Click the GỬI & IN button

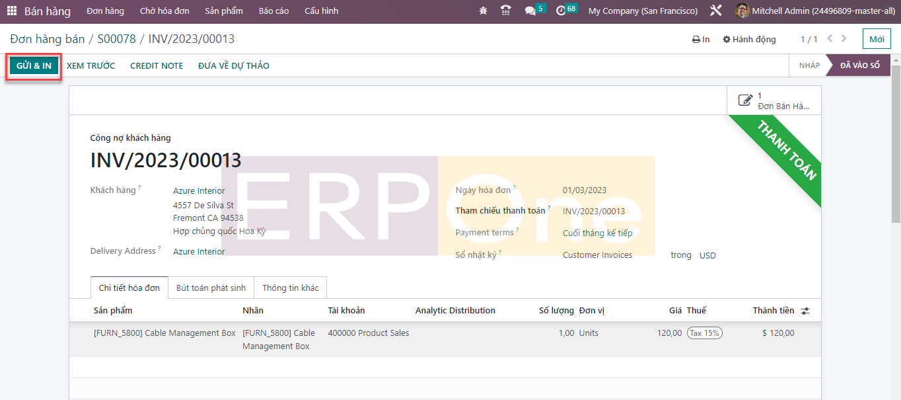tap(34, 66)
